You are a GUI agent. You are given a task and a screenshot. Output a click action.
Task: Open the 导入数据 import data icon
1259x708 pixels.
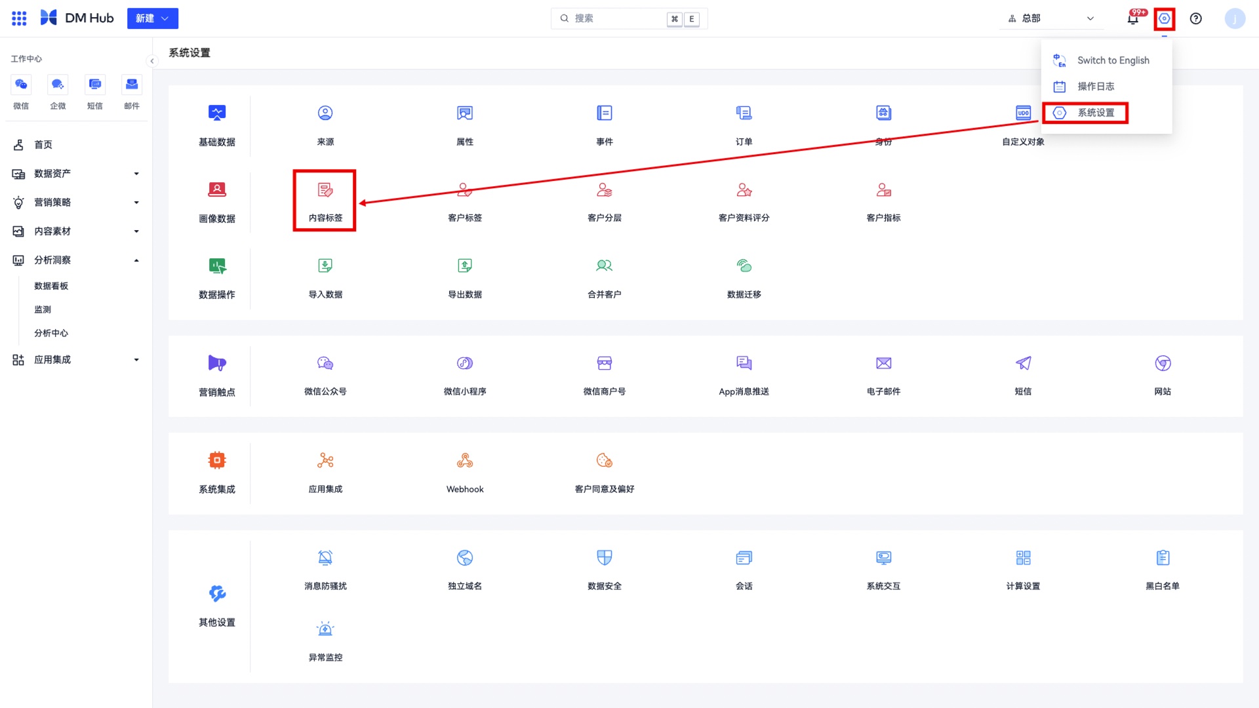(325, 265)
